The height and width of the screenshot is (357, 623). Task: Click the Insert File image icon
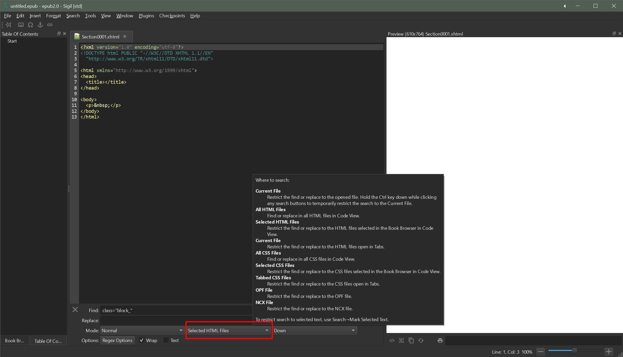pos(21,25)
